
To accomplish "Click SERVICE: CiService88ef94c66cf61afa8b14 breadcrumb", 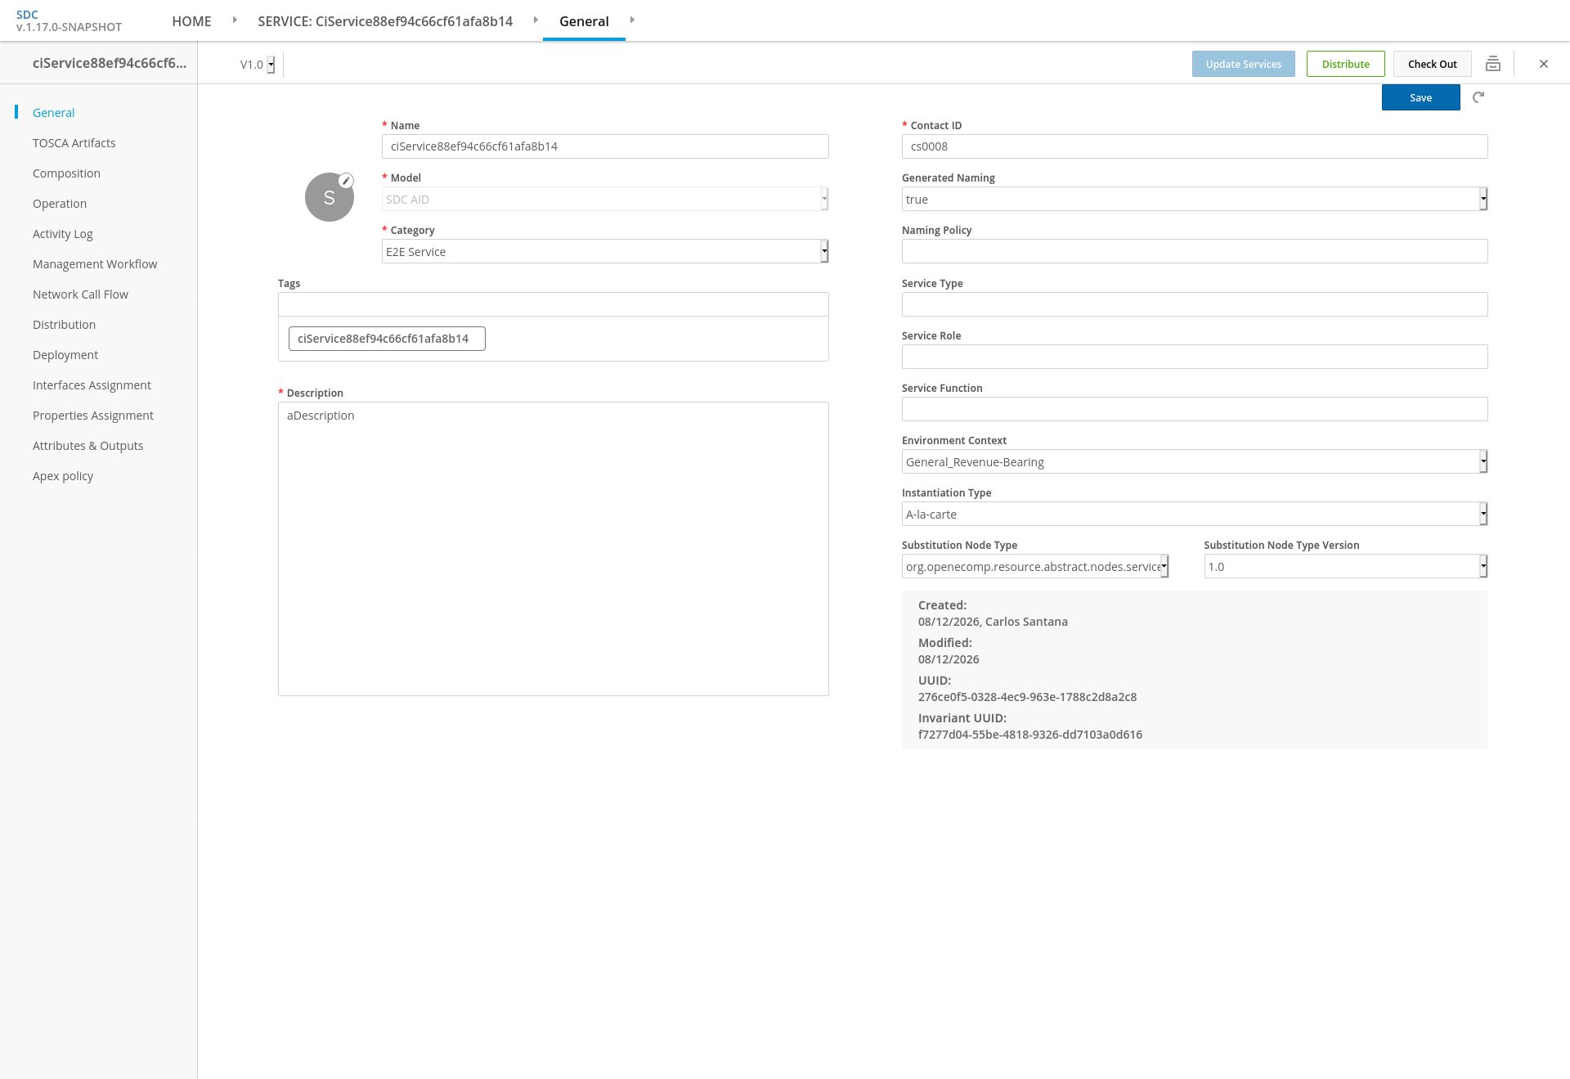I will coord(385,21).
